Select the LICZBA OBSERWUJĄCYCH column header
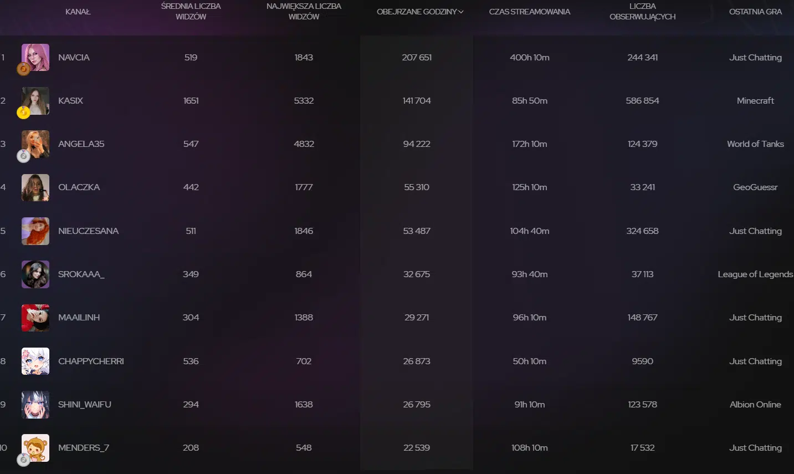 click(x=642, y=12)
